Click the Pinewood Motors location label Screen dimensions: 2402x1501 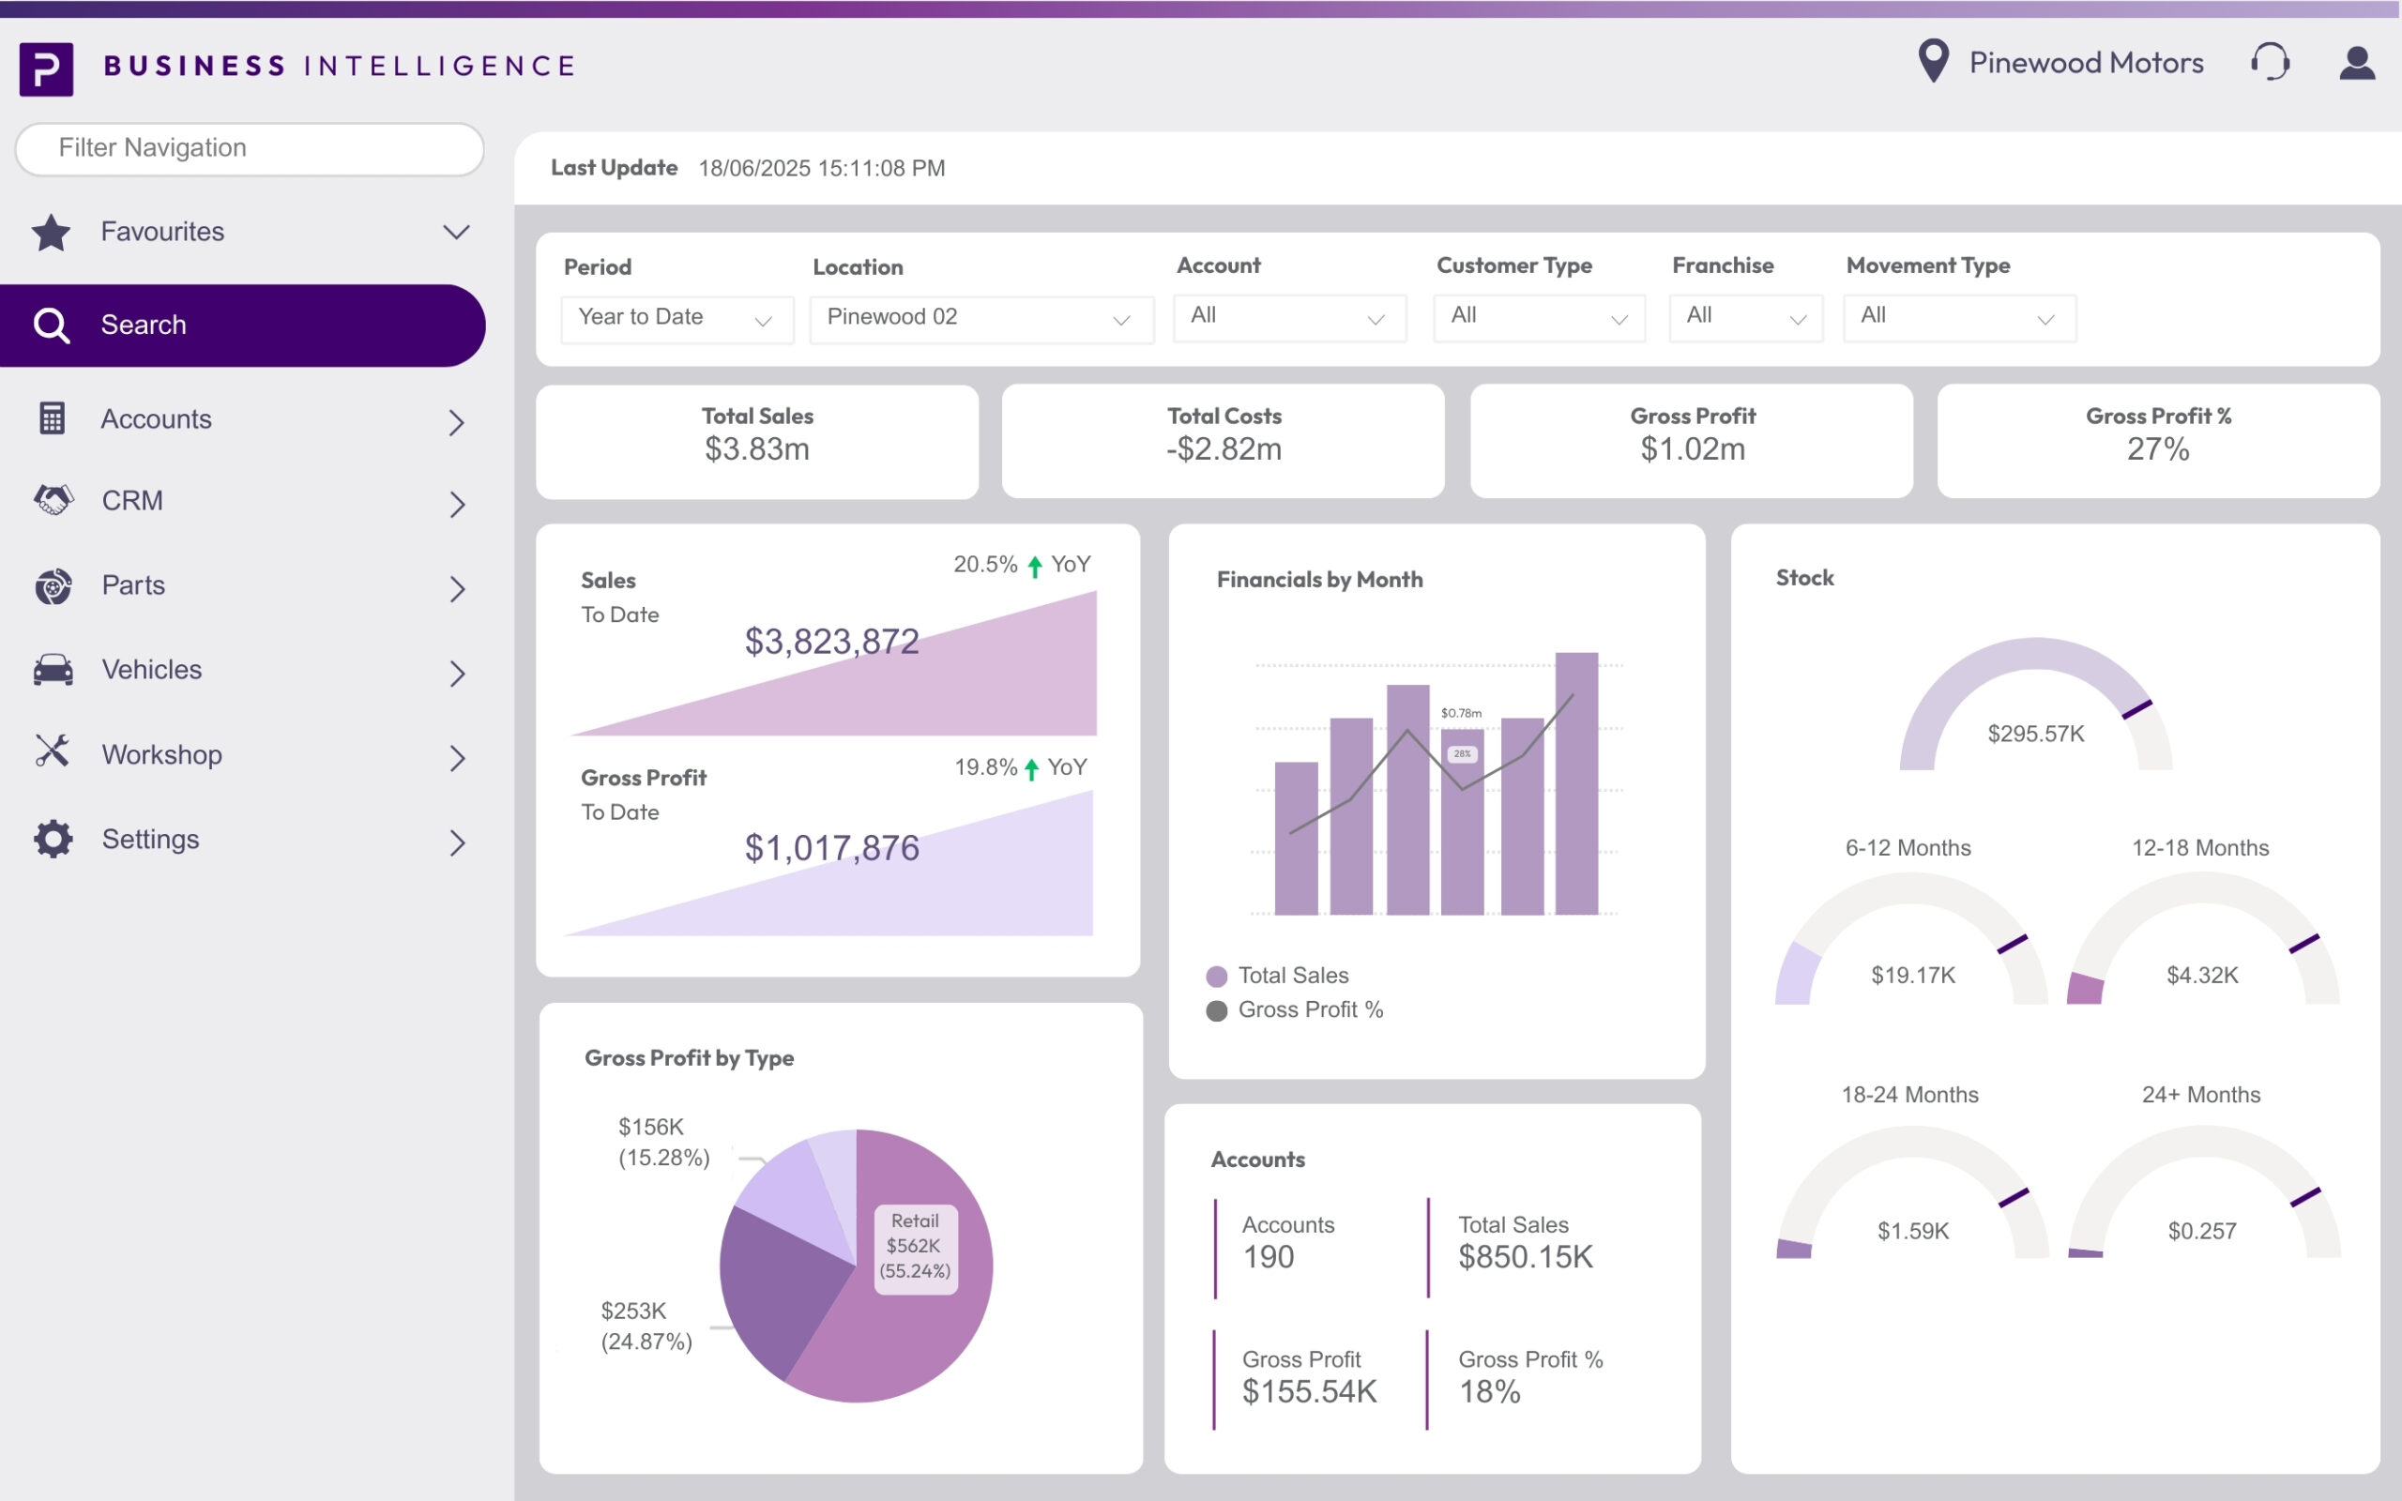pyautogui.click(x=2086, y=63)
